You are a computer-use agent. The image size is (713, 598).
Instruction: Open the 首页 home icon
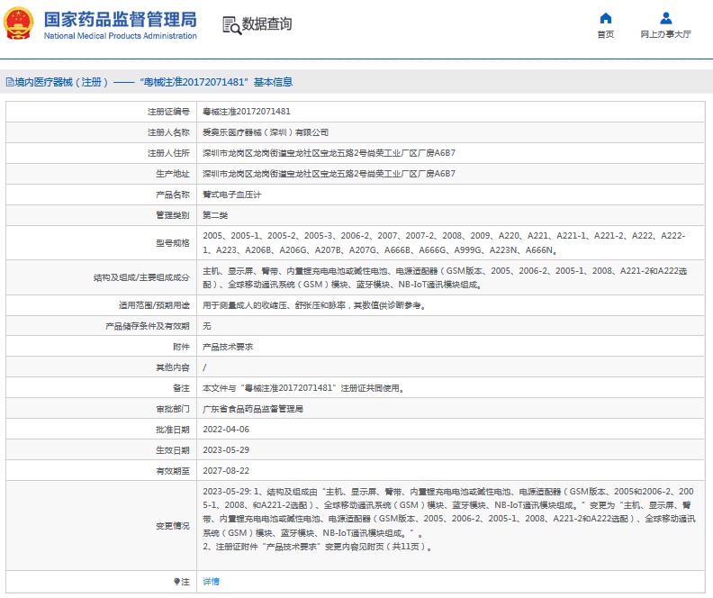[606, 18]
